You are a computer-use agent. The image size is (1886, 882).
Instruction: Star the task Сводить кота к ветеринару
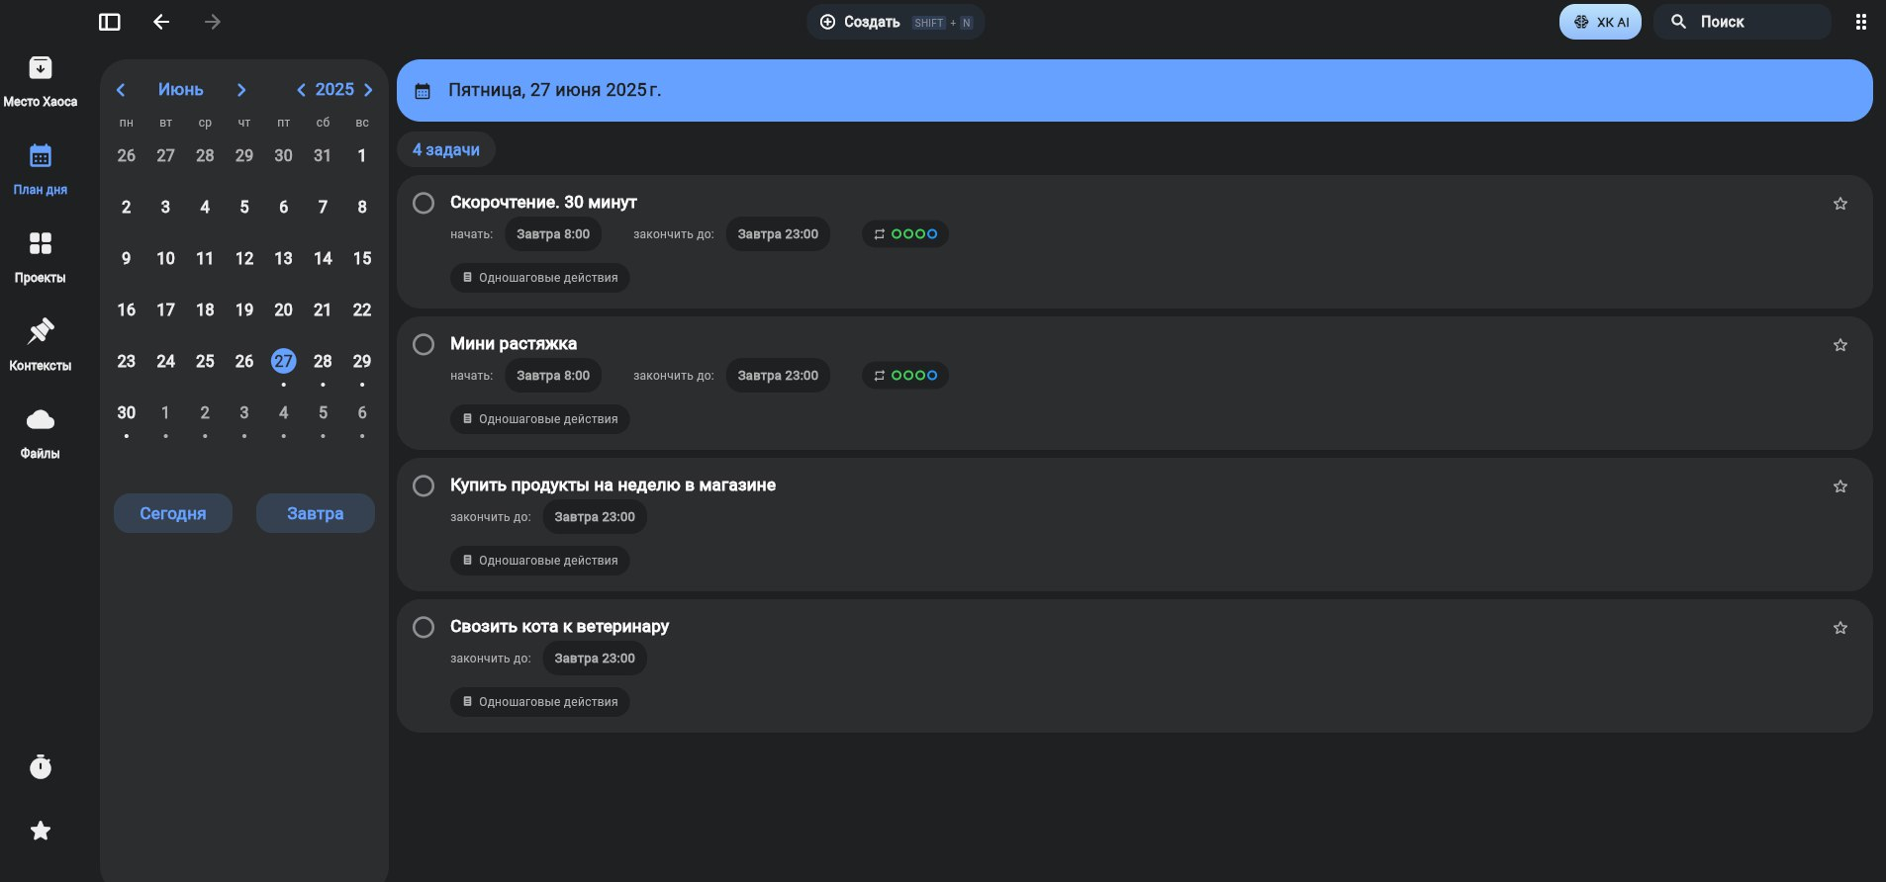tap(1839, 628)
